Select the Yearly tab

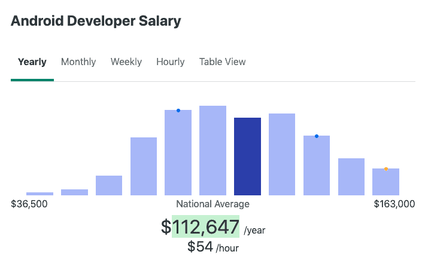(32, 62)
